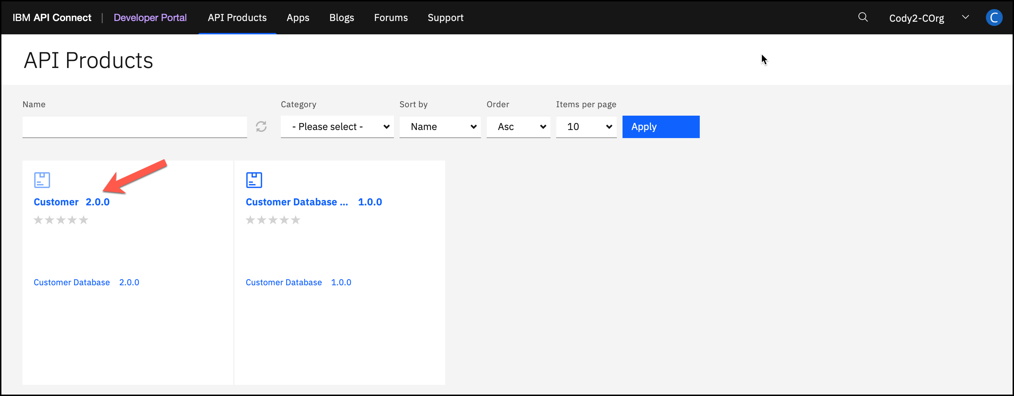Click the refresh icon beside Name field
Image resolution: width=1014 pixels, height=396 pixels.
(x=261, y=127)
